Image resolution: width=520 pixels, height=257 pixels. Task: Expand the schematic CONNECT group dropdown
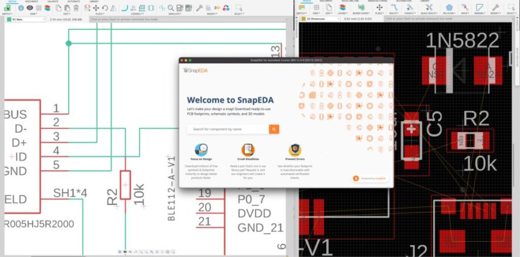coord(137,14)
